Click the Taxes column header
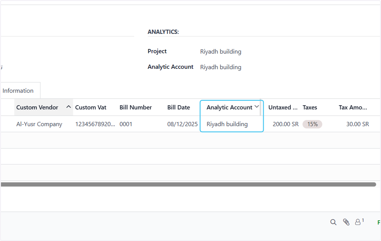This screenshot has height=241, width=381. coord(310,107)
